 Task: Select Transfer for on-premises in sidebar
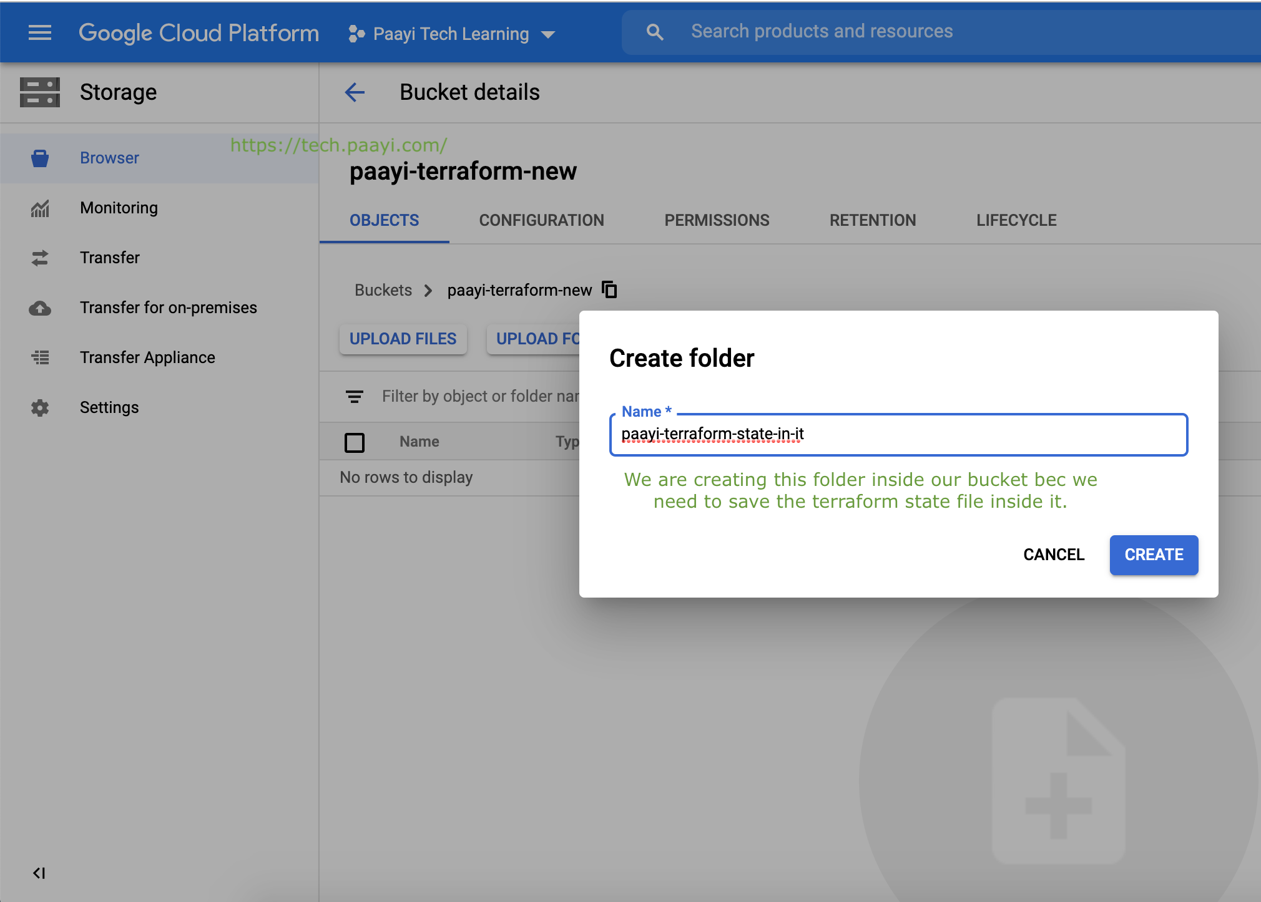coord(169,308)
